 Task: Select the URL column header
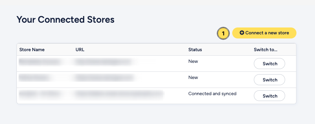[80, 50]
